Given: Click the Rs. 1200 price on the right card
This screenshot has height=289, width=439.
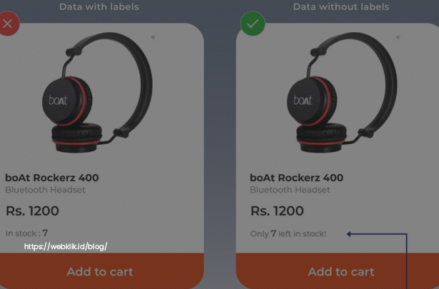Looking at the screenshot, I should (277, 211).
